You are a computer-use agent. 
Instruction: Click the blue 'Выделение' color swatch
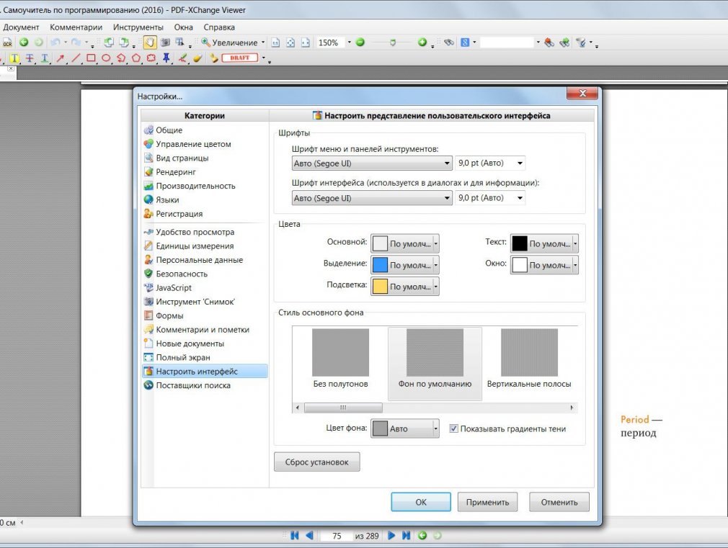(x=380, y=265)
